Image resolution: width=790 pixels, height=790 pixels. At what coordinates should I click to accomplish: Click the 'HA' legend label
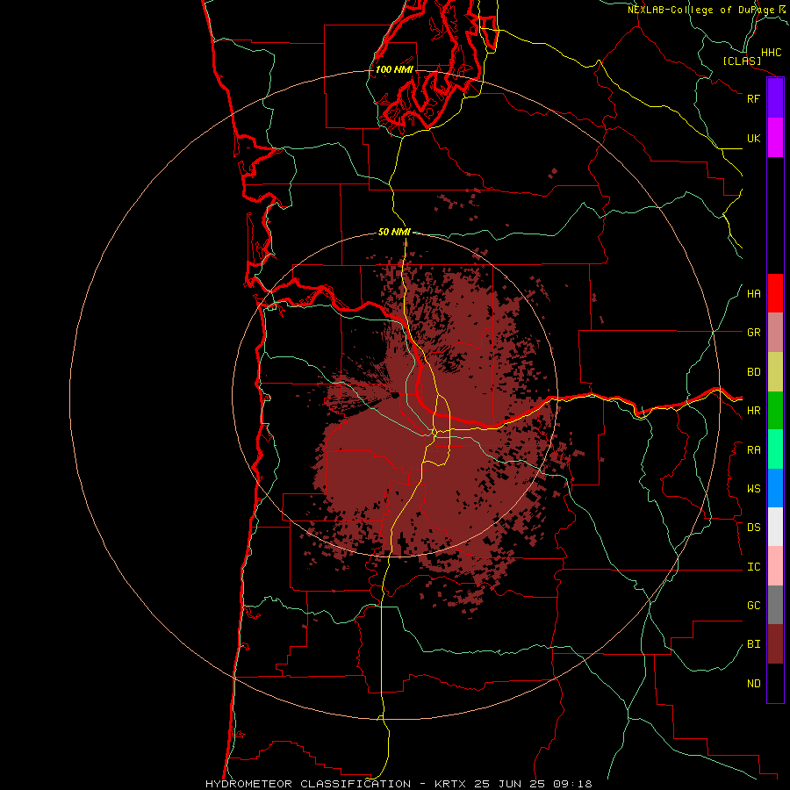(x=754, y=294)
